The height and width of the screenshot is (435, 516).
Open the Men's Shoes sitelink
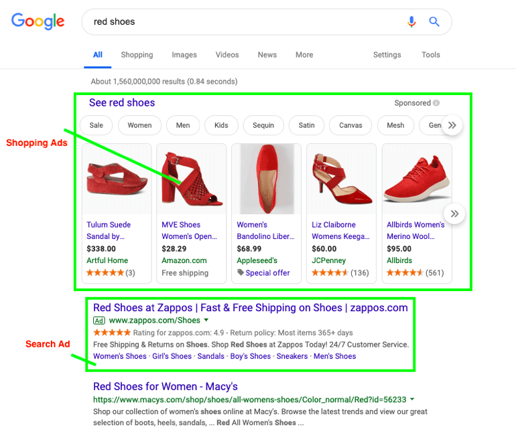pyautogui.click(x=334, y=356)
